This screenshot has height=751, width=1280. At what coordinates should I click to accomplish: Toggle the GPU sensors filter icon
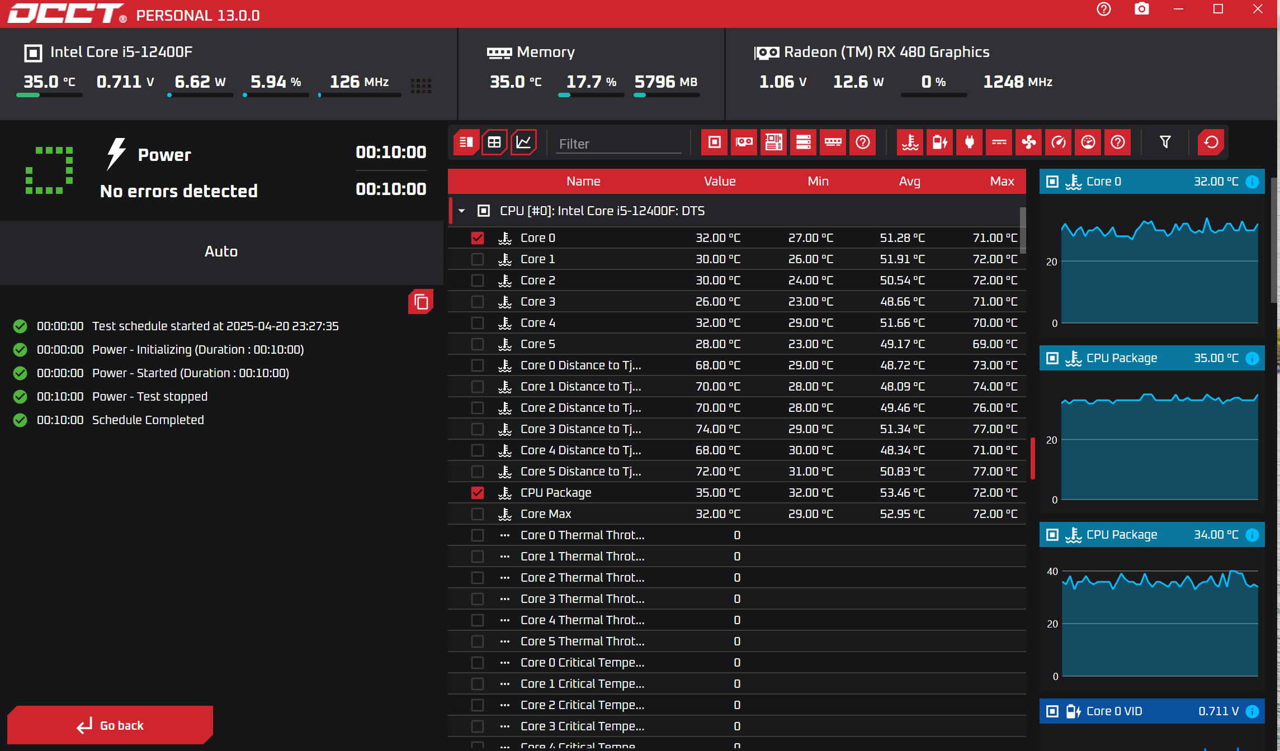[744, 142]
